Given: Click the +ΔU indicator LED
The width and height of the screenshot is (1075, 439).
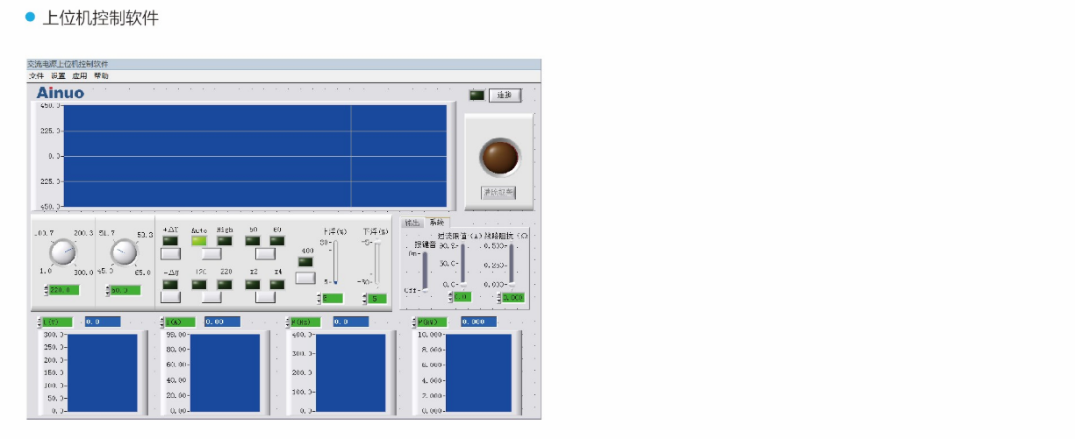Looking at the screenshot, I should click(x=170, y=241).
